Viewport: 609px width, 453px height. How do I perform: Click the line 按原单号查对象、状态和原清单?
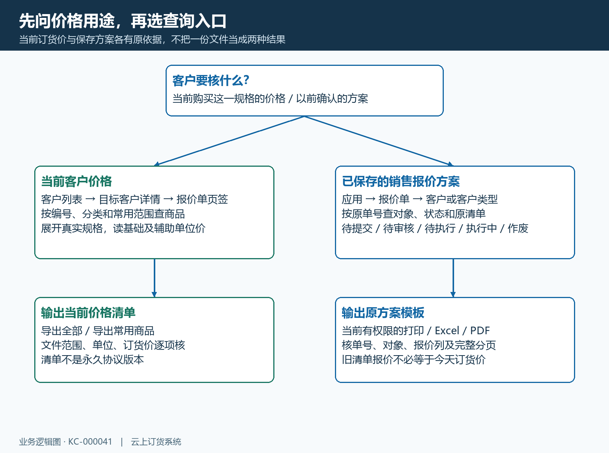click(414, 214)
